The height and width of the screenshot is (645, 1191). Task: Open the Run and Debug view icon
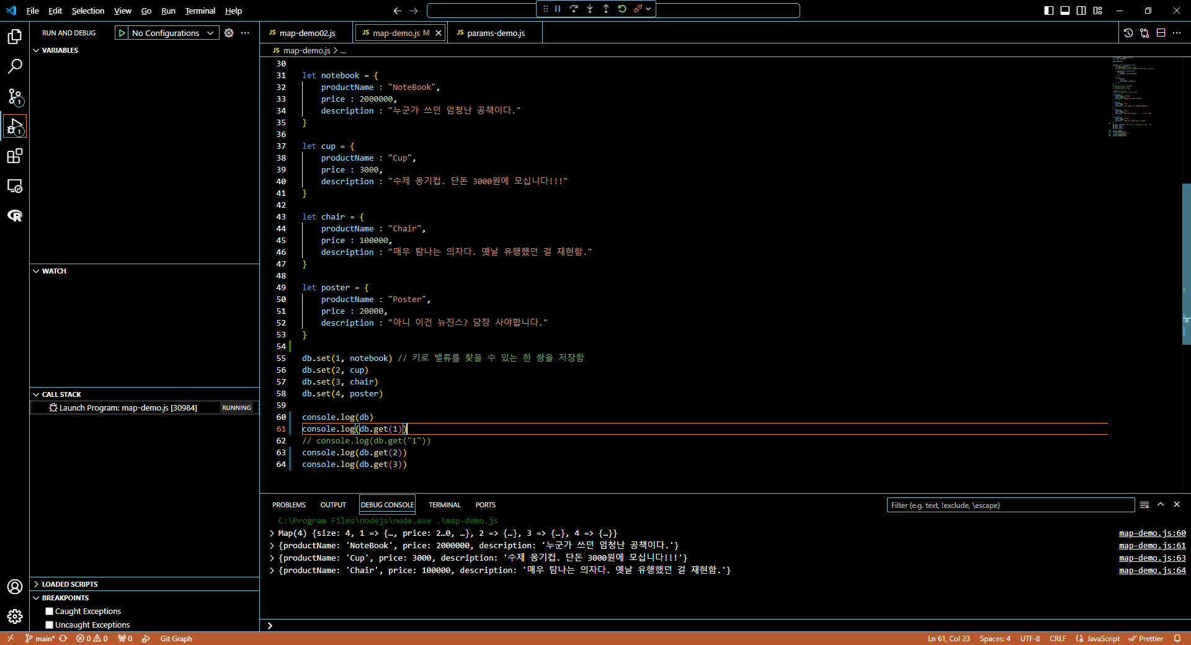point(15,126)
